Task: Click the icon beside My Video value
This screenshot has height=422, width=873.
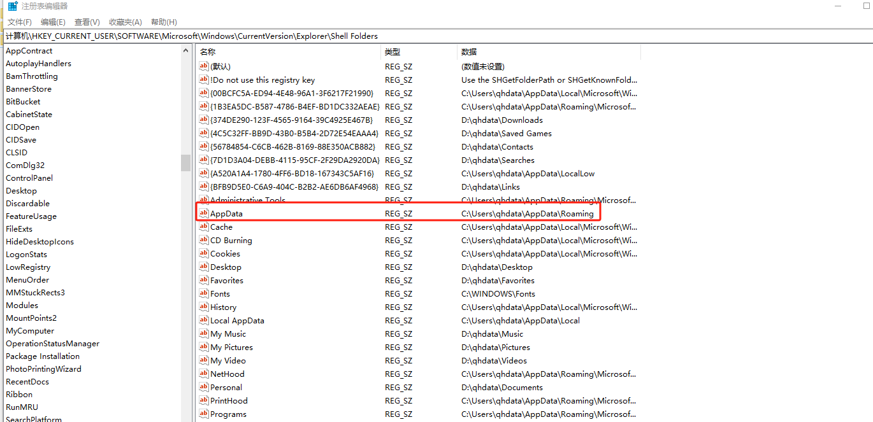Action: pos(204,360)
